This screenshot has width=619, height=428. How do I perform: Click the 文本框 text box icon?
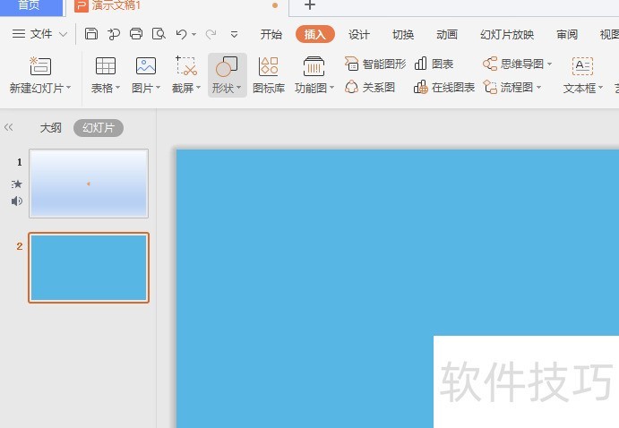(x=582, y=66)
